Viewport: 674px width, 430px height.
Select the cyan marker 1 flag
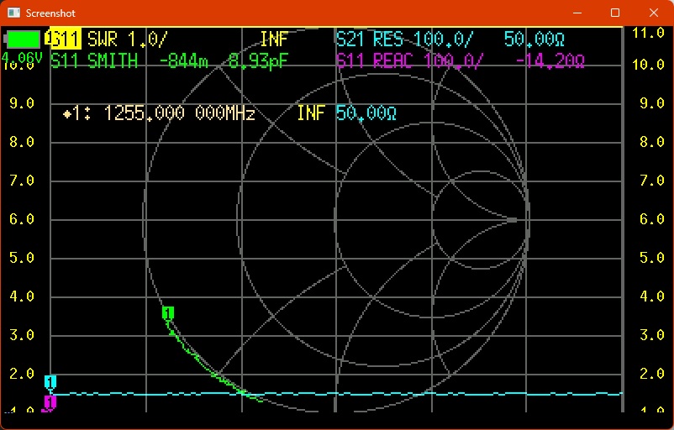click(x=50, y=382)
